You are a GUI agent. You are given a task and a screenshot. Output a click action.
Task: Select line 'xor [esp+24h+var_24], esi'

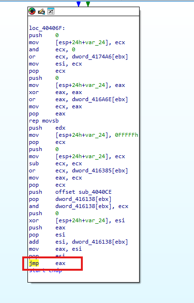coord(77,221)
